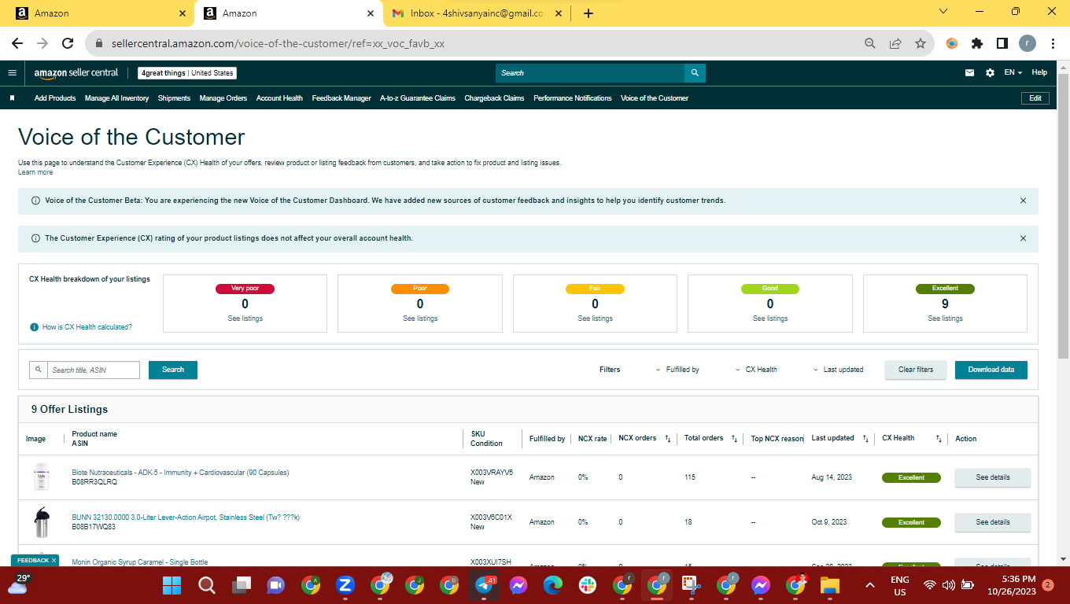This screenshot has width=1070, height=604.
Task: Go back using the browser back arrow
Action: point(17,43)
